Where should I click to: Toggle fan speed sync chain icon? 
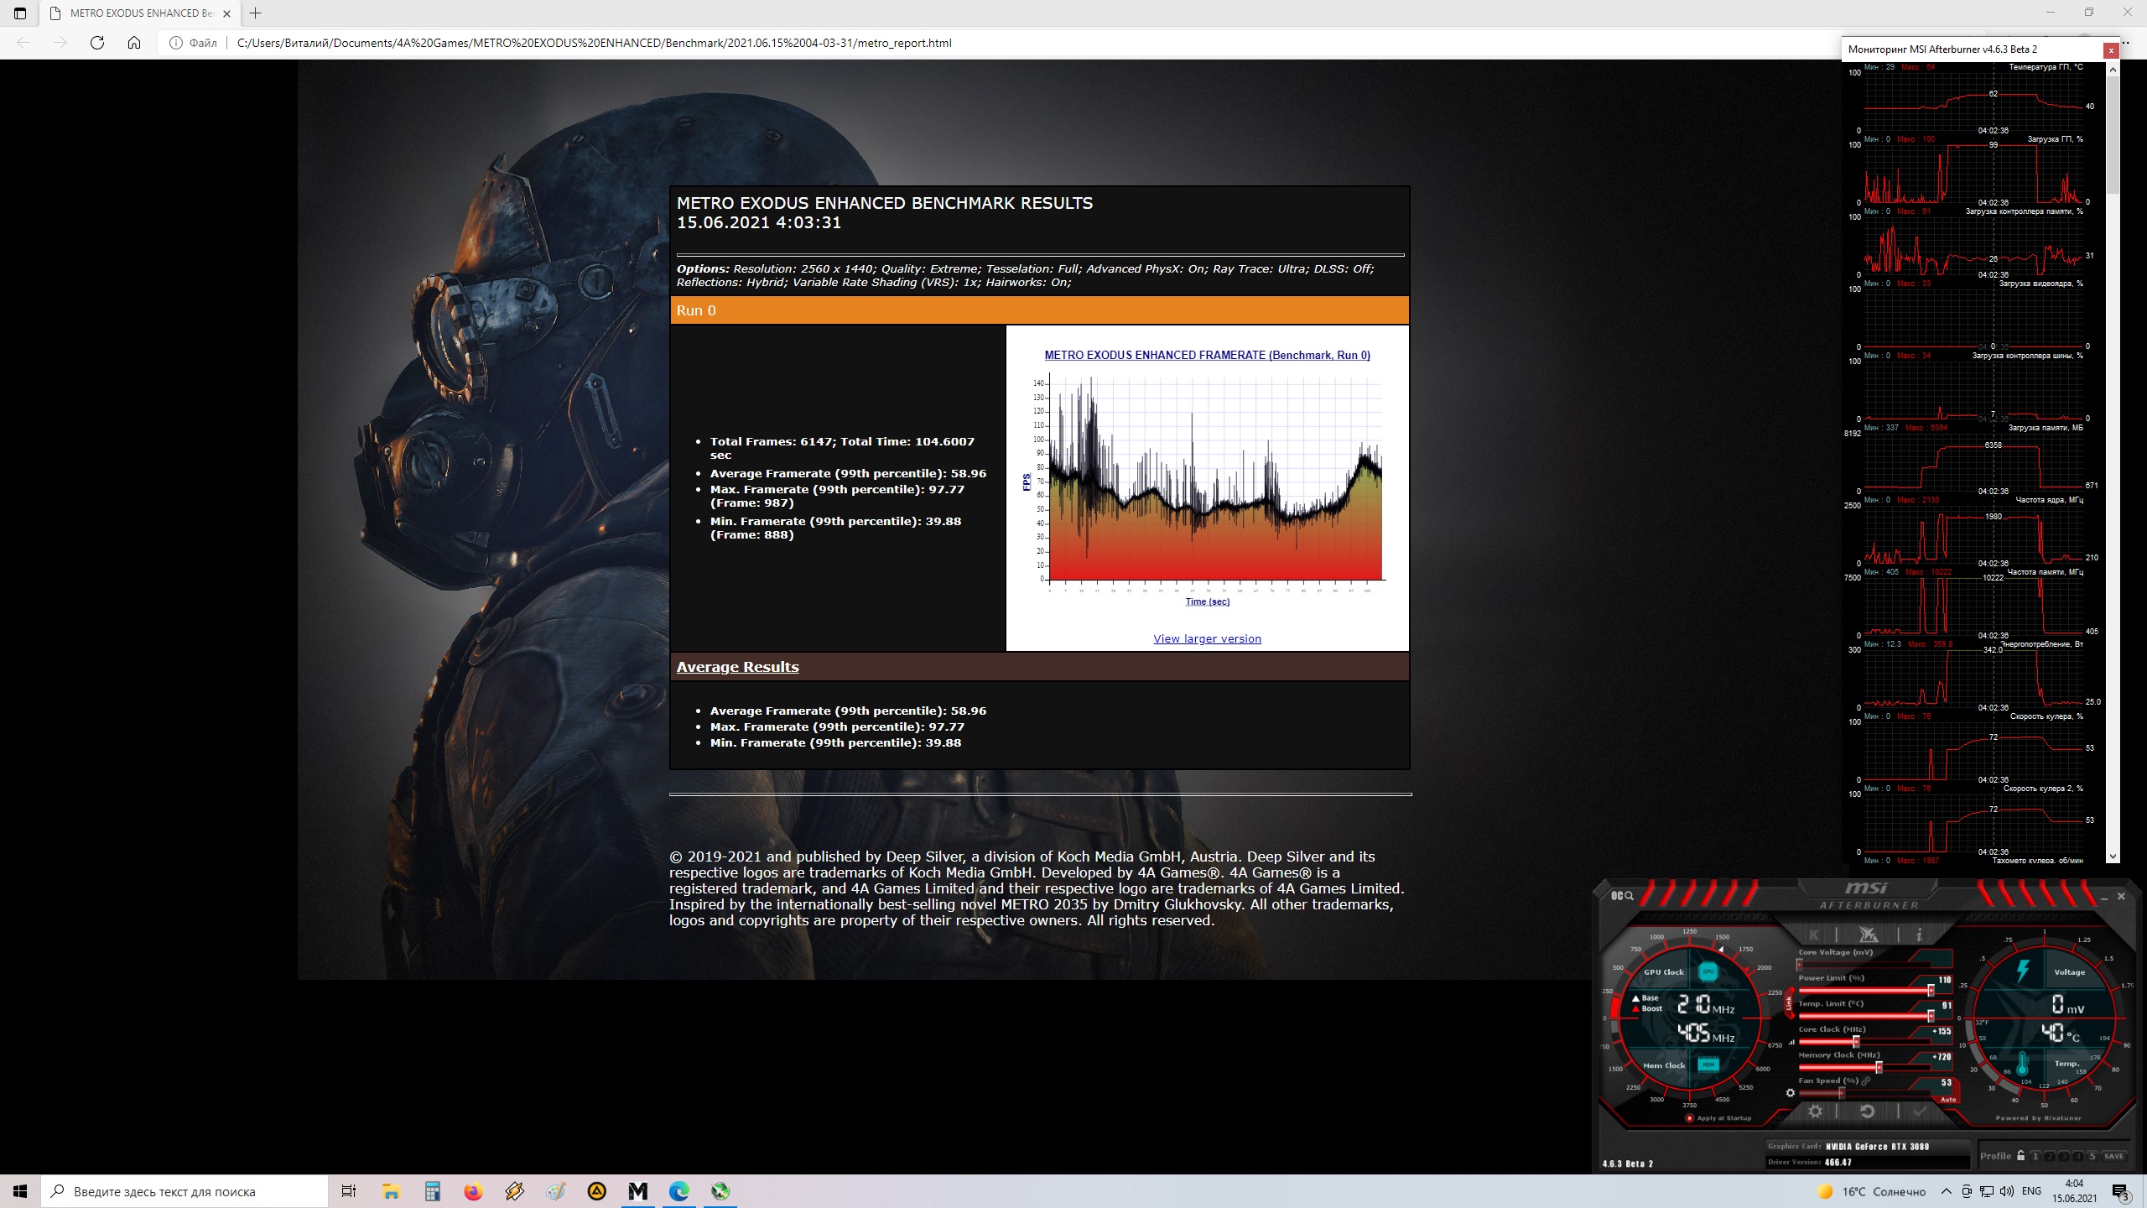[x=1866, y=1081]
